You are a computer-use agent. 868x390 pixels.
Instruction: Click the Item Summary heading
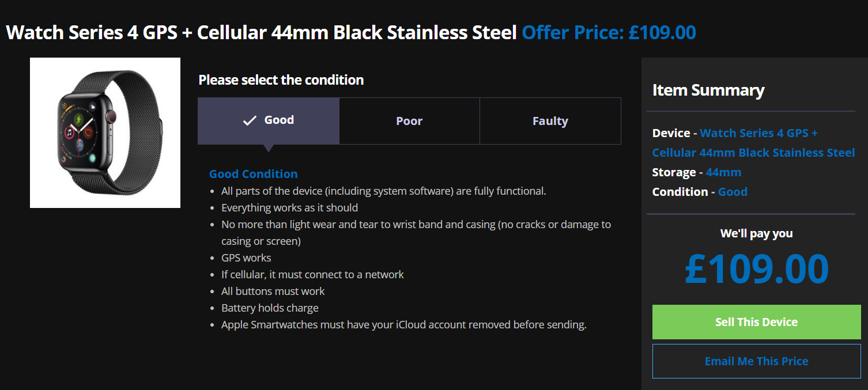tap(708, 90)
